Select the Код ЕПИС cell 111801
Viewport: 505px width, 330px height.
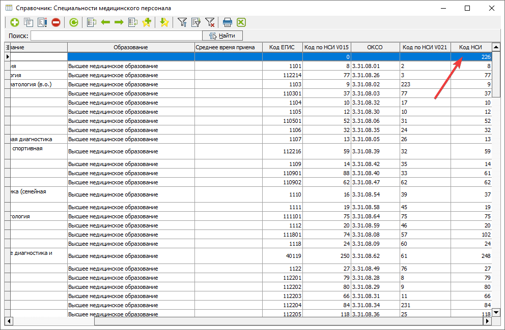click(x=283, y=235)
